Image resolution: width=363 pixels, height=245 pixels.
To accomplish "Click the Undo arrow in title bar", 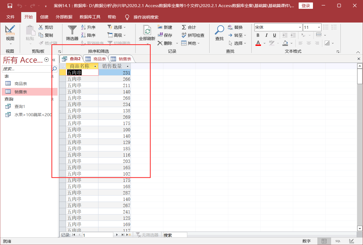I will click(19, 6).
